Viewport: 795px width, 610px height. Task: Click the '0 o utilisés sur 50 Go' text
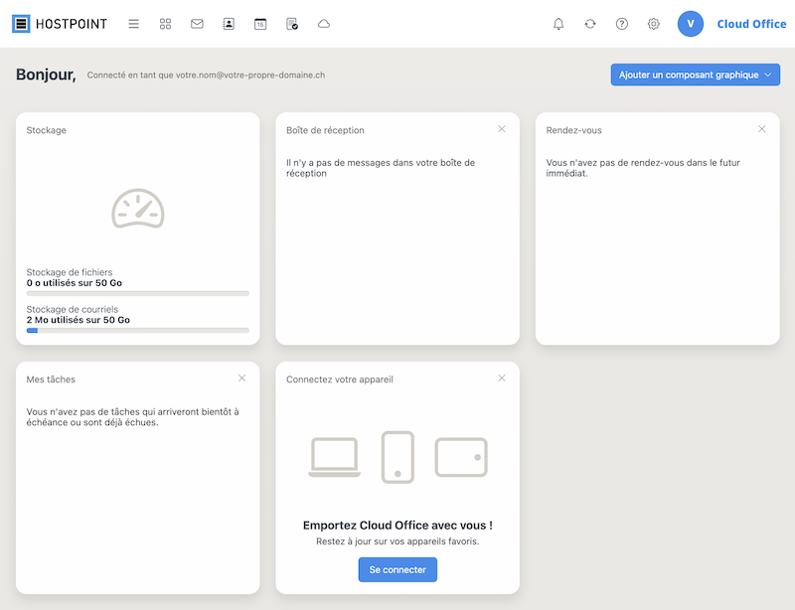[74, 283]
